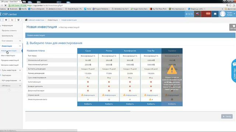236x132 pixels.
Task: Choose the Том-Ям plan with Выбрать
Action: (151, 104)
